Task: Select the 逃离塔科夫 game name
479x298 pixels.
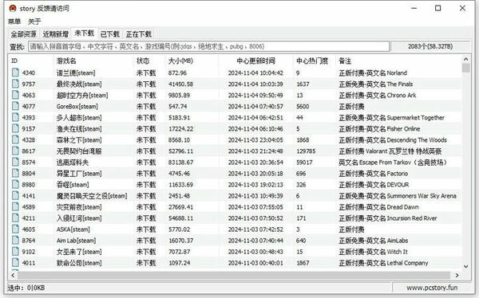Action: (x=73, y=163)
